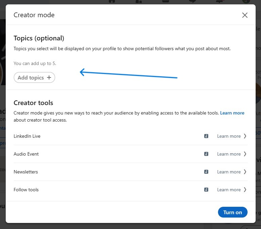The width and height of the screenshot is (261, 229).
Task: Open Learn more for Follow tools
Action: [229, 190]
